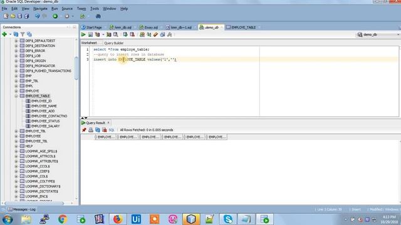This screenshot has height=225, width=401.
Task: Select the Worksheet tab
Action: click(x=89, y=43)
